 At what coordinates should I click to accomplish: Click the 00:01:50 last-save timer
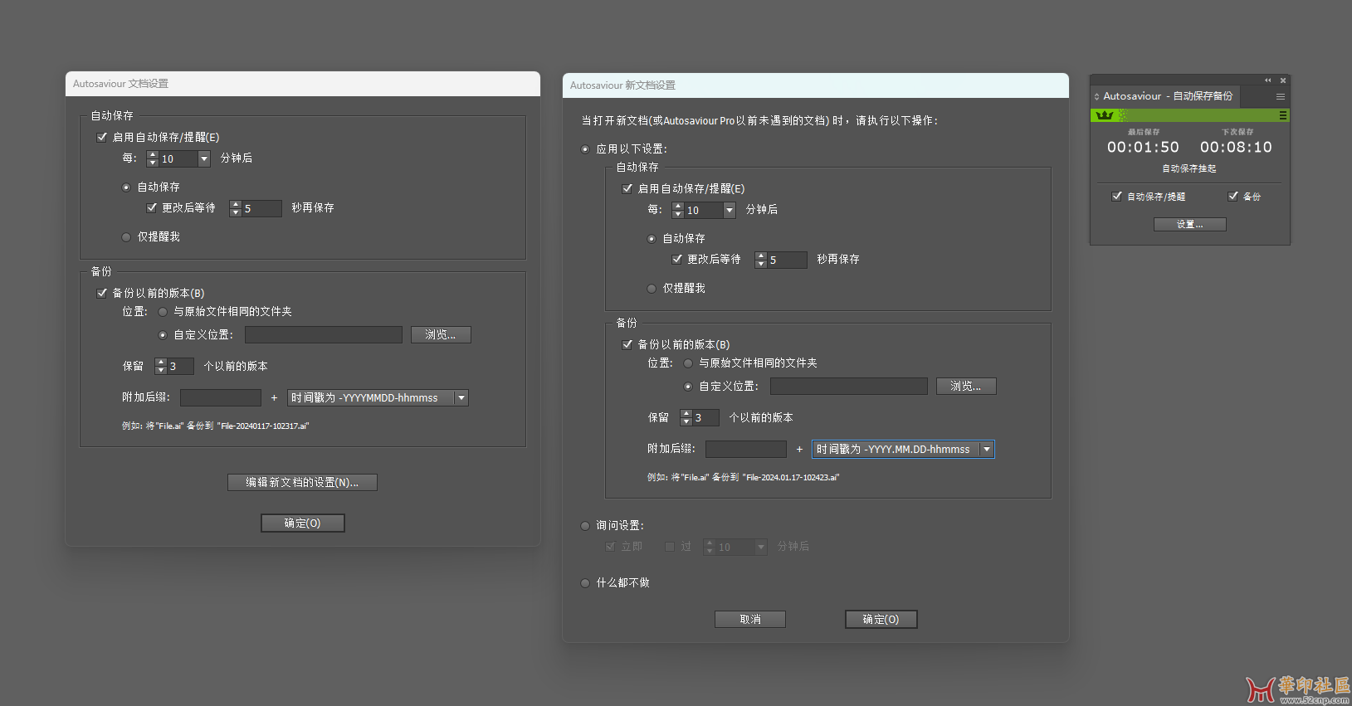click(1143, 147)
